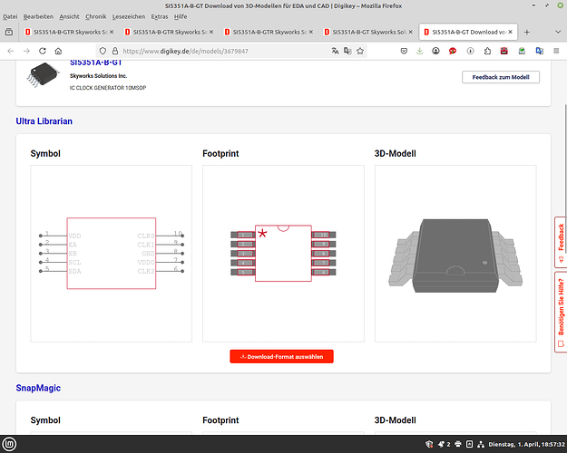Switch to the second SI5351A-B-GTR Skyworks tab
This screenshot has height=453, width=567.
(x=169, y=32)
